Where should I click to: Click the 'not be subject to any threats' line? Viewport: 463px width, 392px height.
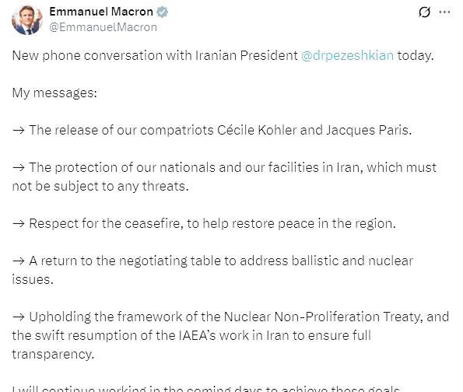(100, 186)
